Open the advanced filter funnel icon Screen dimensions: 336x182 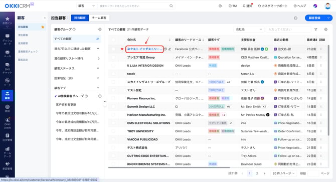[x=316, y=30]
